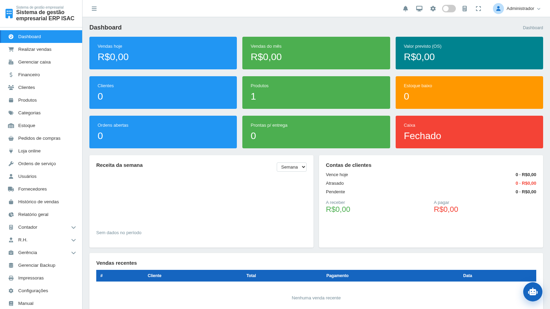Go to Gerenciar caixa menu item

pyautogui.click(x=41, y=62)
